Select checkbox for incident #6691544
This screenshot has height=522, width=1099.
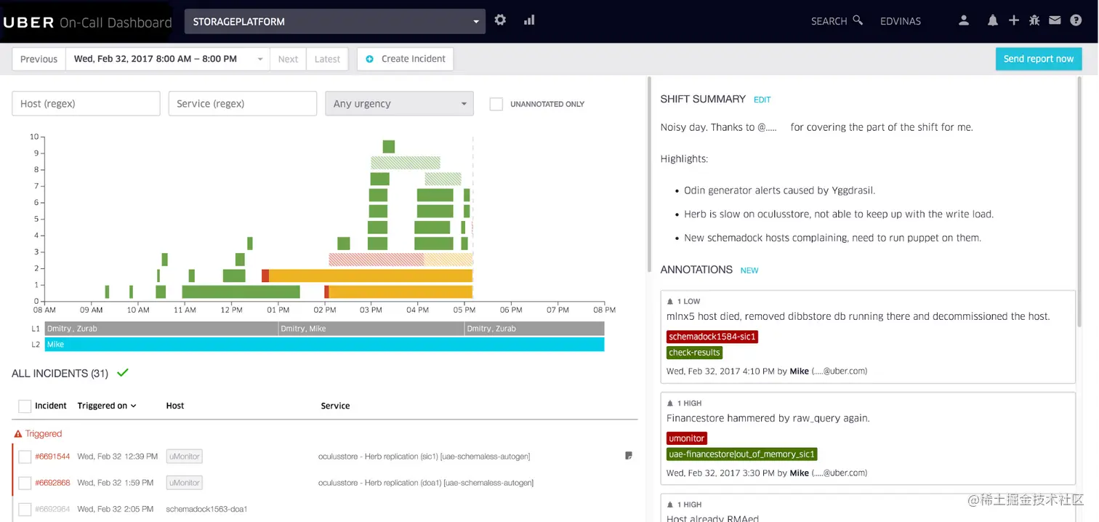25,457
